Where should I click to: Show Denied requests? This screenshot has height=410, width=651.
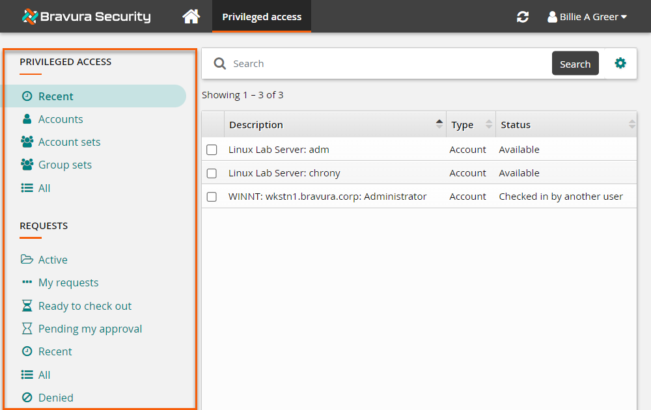[55, 398]
